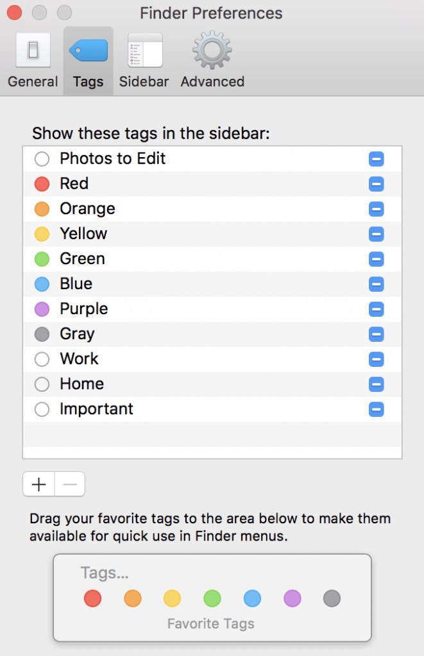Image resolution: width=424 pixels, height=656 pixels.
Task: Click the gray favorite tag circle
Action: click(x=332, y=599)
